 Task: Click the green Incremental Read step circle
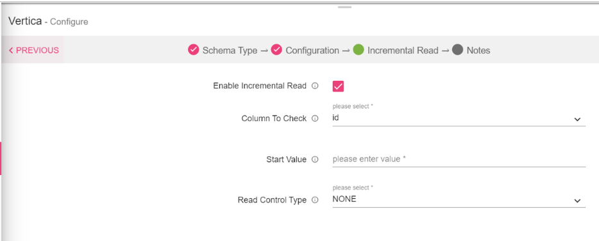click(359, 50)
